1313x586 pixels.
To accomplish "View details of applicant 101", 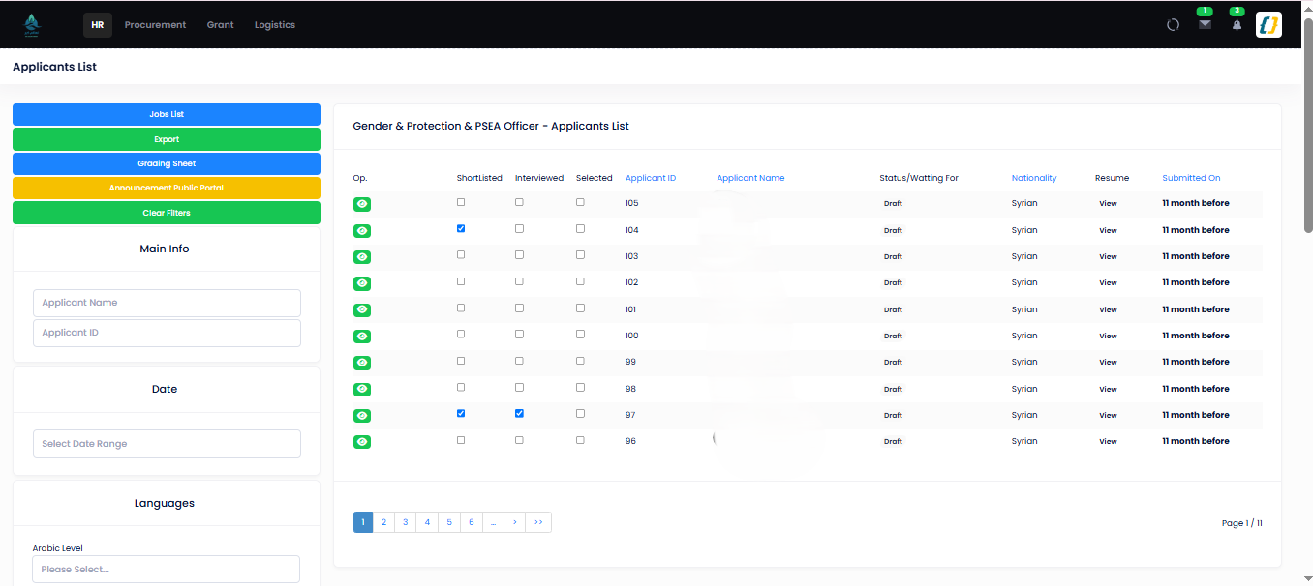I will 362,310.
